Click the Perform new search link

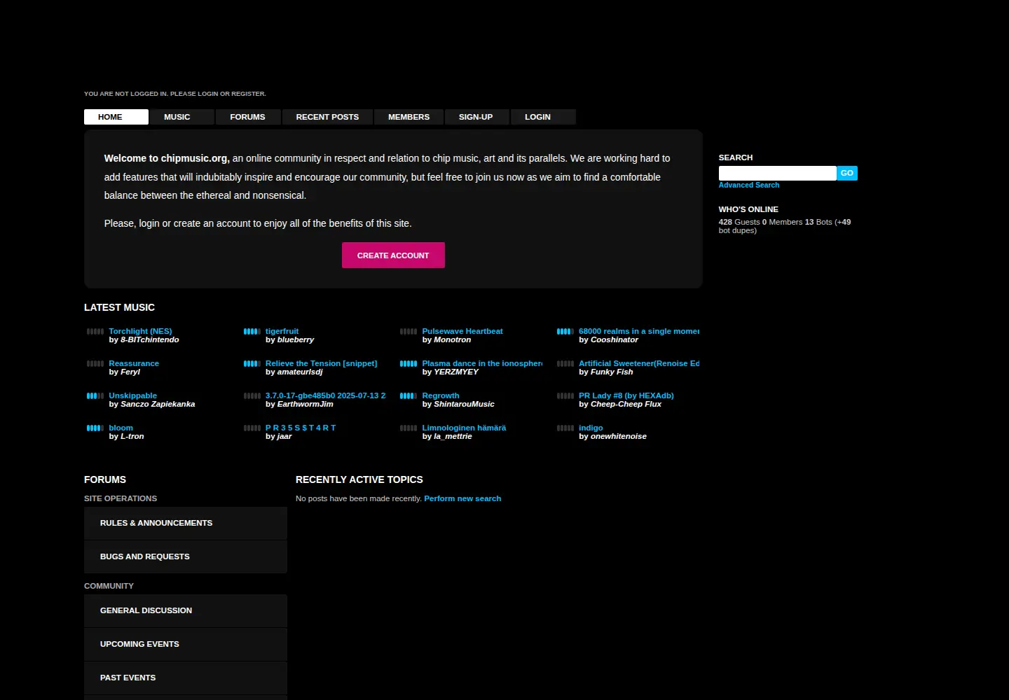click(462, 499)
